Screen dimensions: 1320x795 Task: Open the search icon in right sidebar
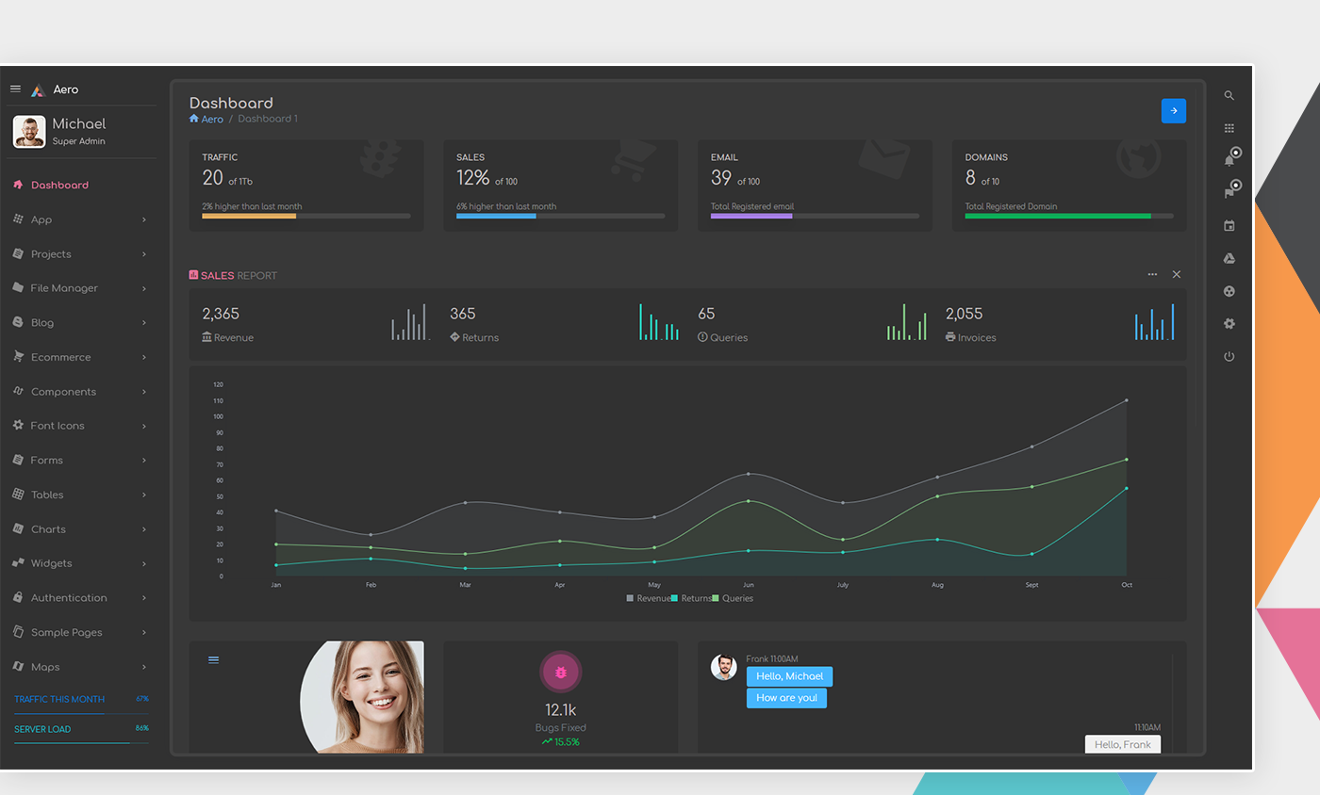1229,96
